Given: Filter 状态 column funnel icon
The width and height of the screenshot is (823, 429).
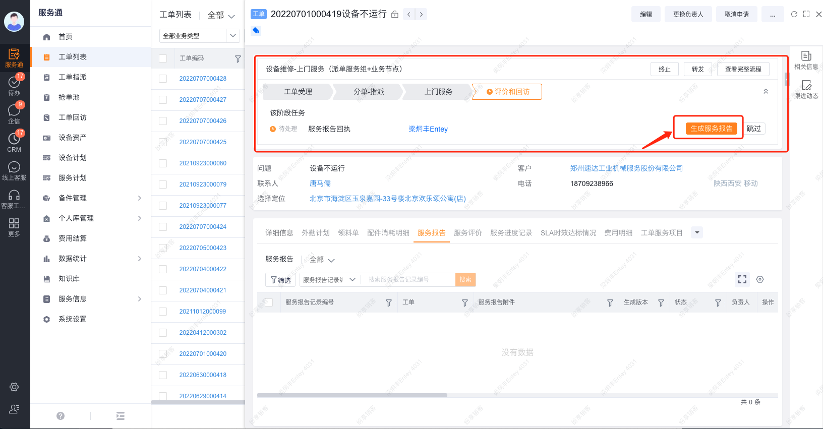Looking at the screenshot, I should [x=718, y=302].
